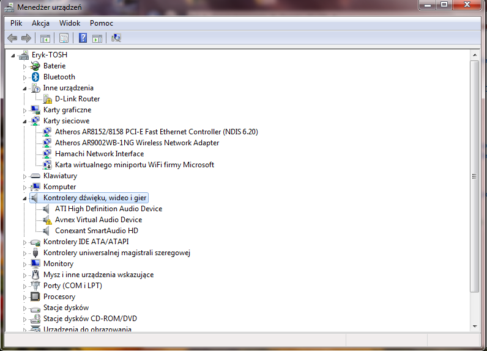Click the Klawiatury keyboard icon

[x=35, y=176]
